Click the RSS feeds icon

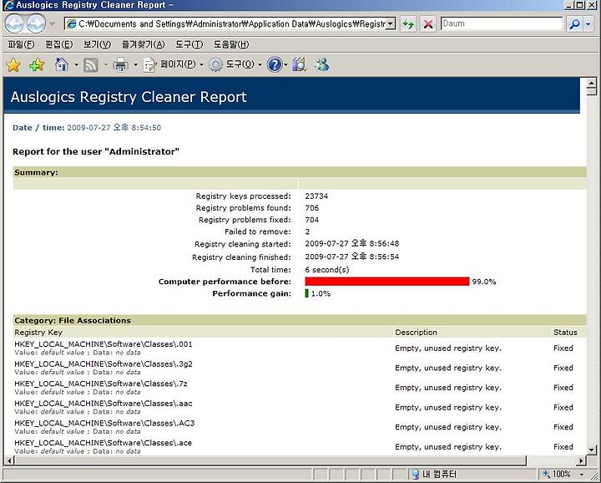pos(90,65)
